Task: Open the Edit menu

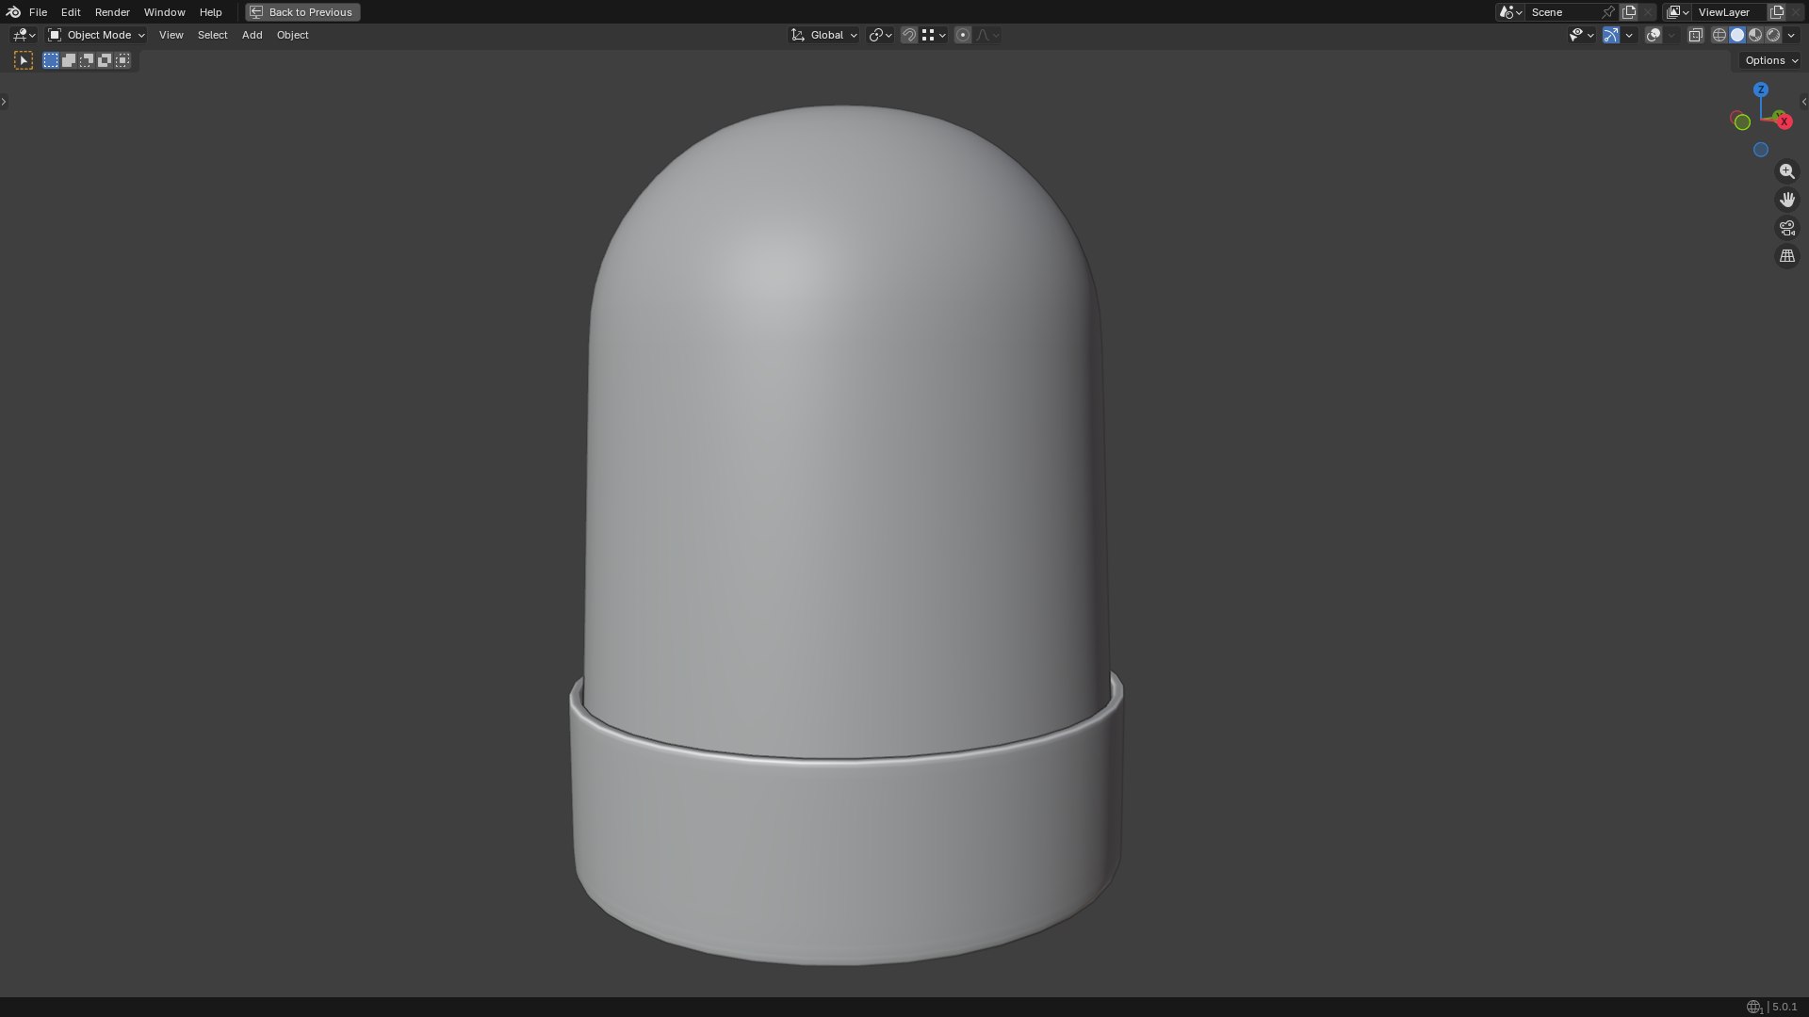Action: click(71, 12)
